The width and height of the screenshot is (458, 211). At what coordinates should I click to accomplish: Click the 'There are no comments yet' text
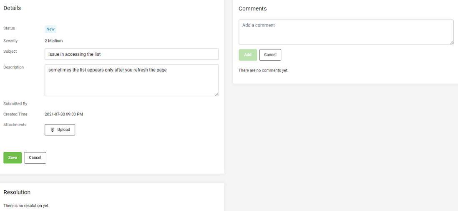[x=264, y=71]
